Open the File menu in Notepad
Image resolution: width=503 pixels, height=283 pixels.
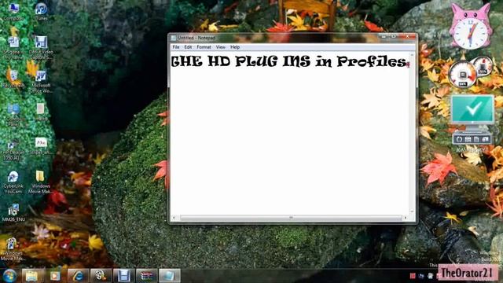176,47
